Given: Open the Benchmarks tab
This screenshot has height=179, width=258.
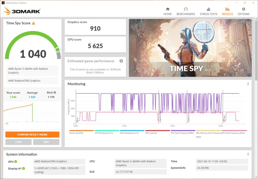Looking at the screenshot, I should coord(186,12).
